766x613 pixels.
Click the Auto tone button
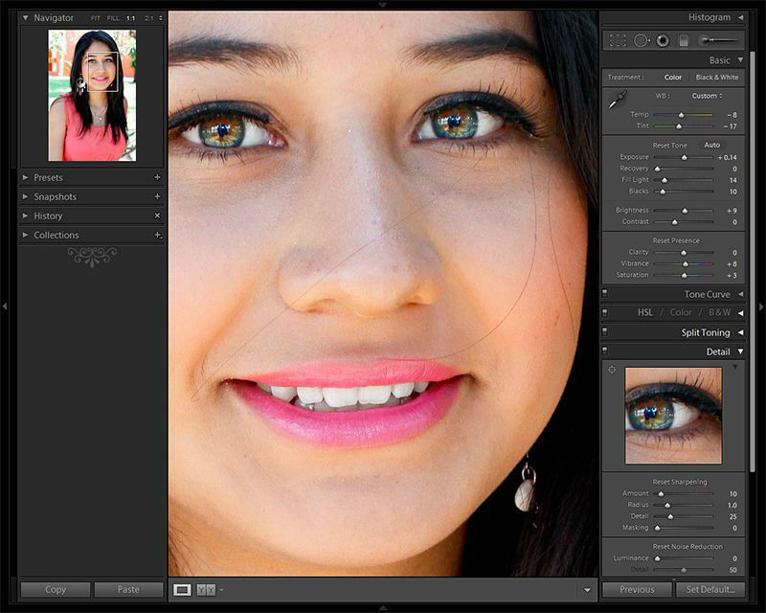711,145
